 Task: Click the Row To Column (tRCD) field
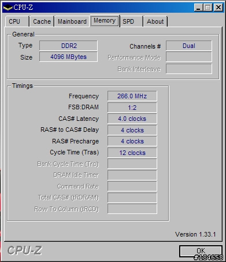tap(132, 209)
